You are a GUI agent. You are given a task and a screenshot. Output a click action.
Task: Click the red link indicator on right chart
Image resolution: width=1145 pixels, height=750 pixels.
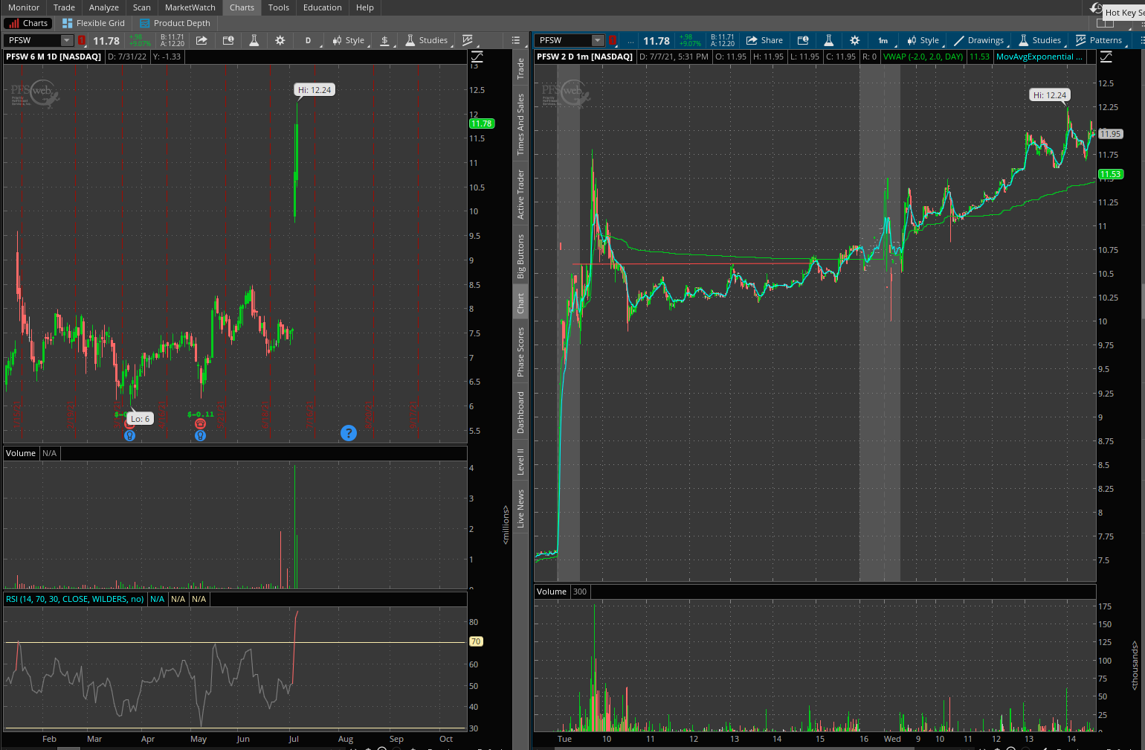[613, 40]
